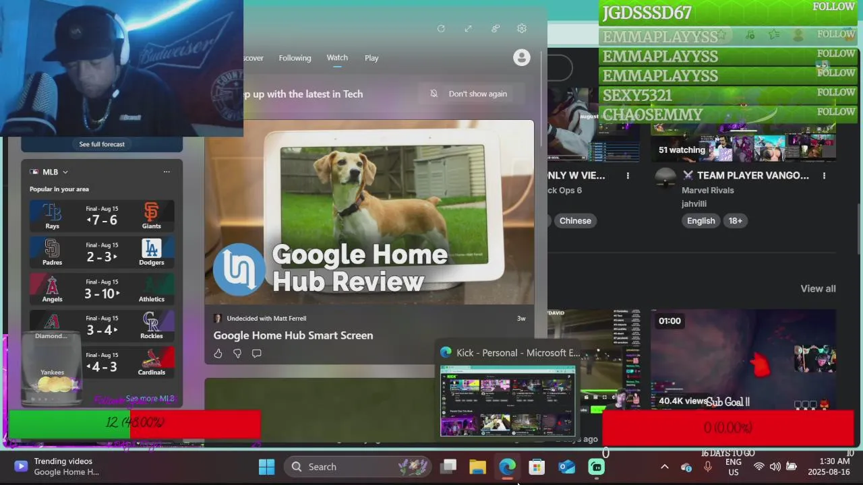Viewport: 863px width, 485px height.
Task: Open the Windows Start menu
Action: pos(266,466)
